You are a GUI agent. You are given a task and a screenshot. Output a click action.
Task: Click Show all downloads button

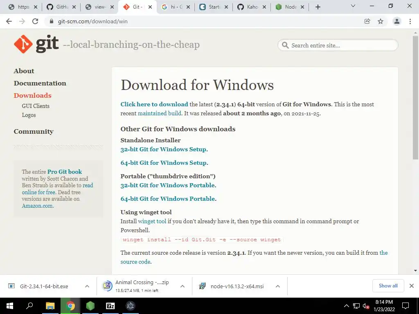388,286
